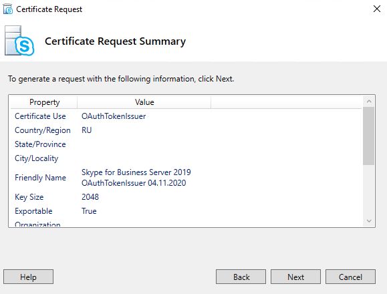387x294 pixels.
Task: Select the True exportable value
Action: pos(89,211)
